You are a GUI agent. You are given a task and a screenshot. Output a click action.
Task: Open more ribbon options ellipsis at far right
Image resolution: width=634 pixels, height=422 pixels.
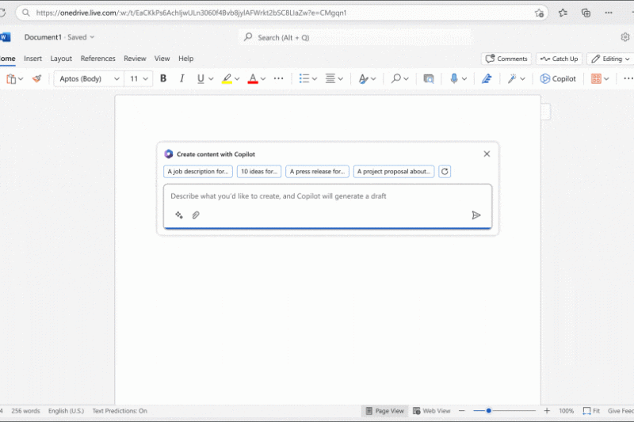[628, 78]
